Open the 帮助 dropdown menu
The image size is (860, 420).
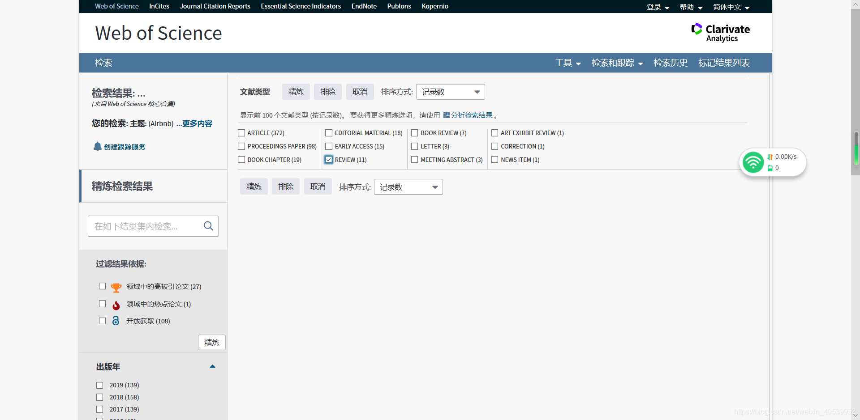[691, 7]
